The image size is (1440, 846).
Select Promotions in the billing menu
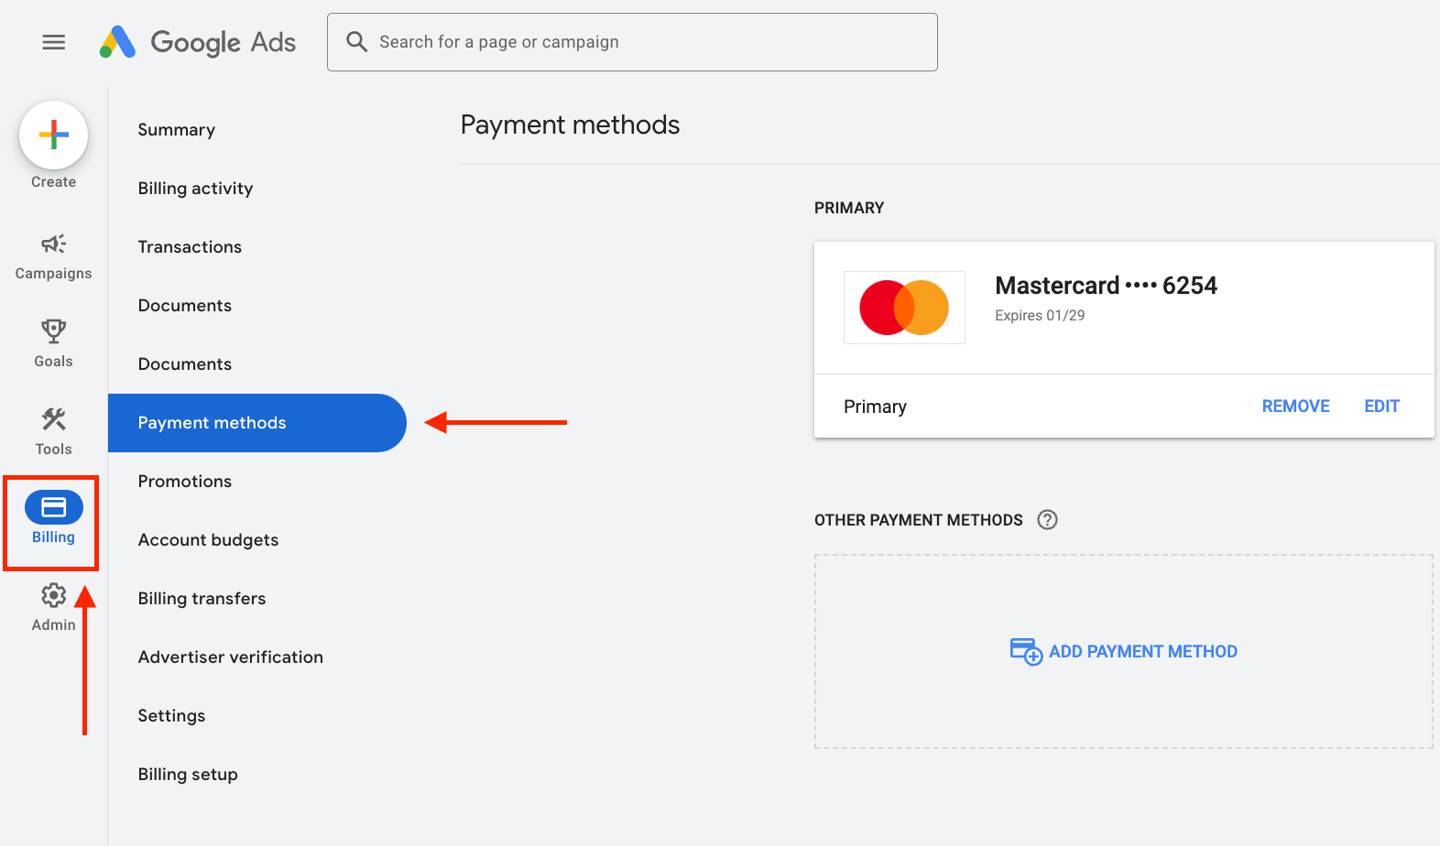[185, 482]
